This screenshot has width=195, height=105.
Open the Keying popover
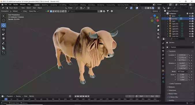(x=19, y=96)
